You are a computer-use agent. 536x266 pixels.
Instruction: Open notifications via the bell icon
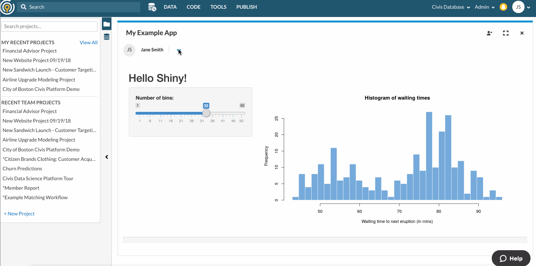(503, 7)
